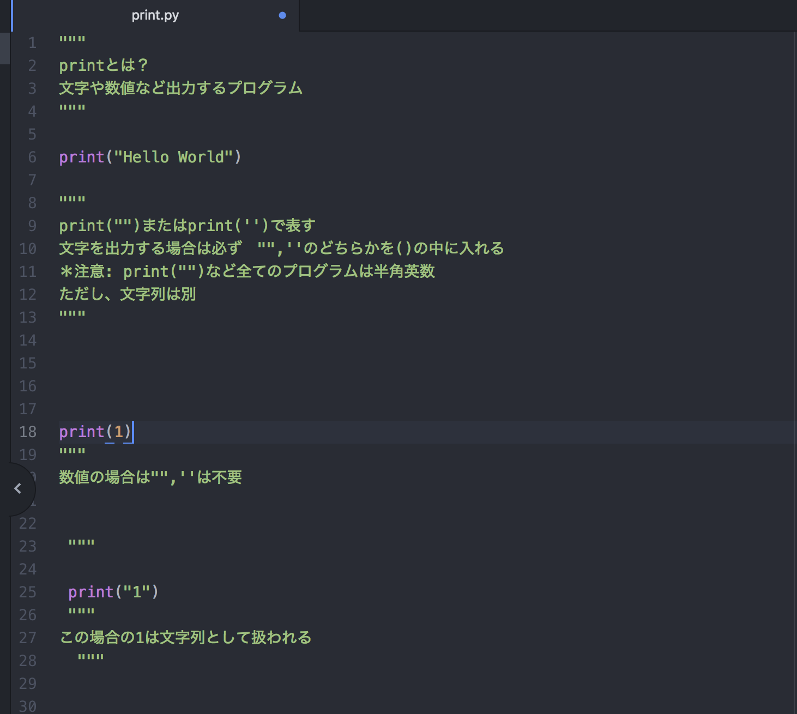This screenshot has width=797, height=714.
Task: Select the print.py tab
Action: [x=155, y=15]
